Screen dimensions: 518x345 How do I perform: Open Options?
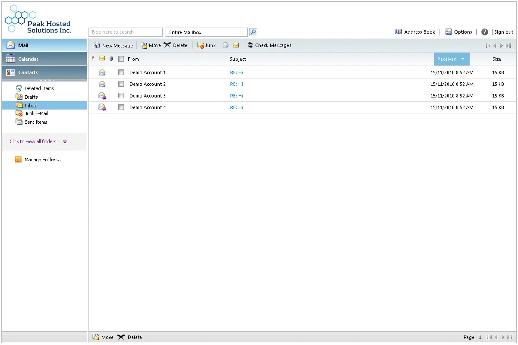click(459, 32)
